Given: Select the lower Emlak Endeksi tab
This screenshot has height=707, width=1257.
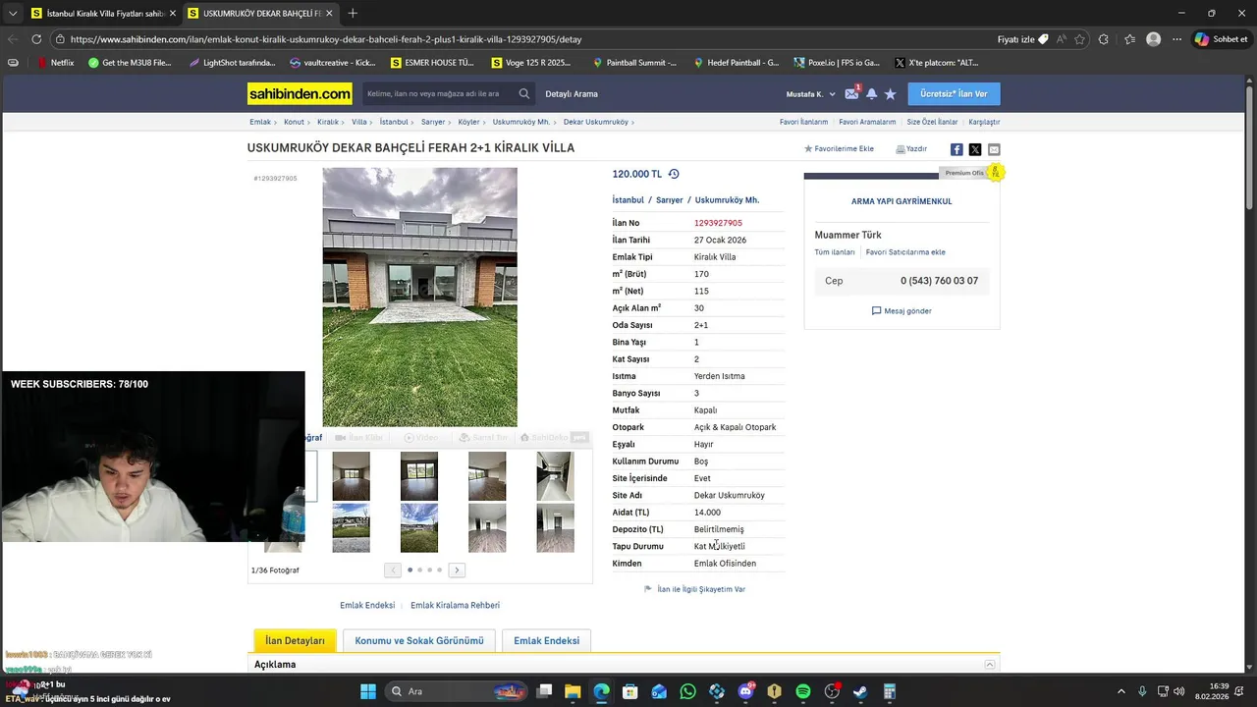Looking at the screenshot, I should pos(546,641).
